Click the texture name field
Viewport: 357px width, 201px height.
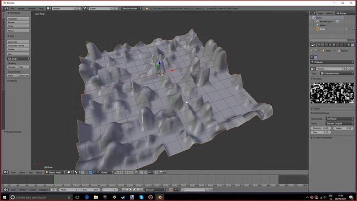click(330, 69)
